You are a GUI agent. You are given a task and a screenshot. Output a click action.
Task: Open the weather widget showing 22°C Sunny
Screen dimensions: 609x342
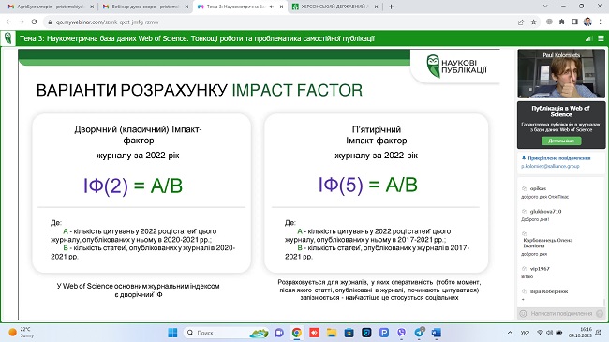pyautogui.click(x=22, y=333)
